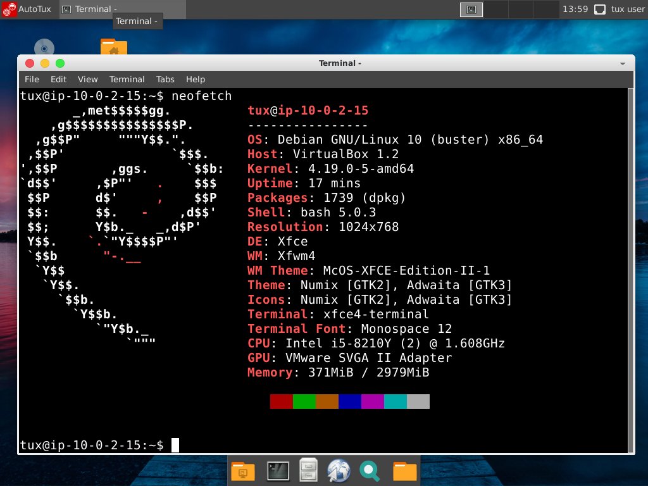Open the magnifier application finder in dock

pos(370,471)
